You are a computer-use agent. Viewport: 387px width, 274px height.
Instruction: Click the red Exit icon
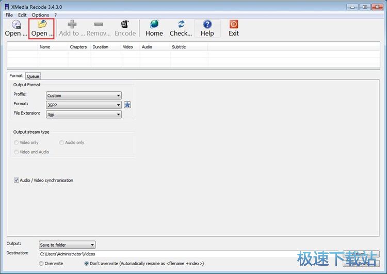[234, 25]
